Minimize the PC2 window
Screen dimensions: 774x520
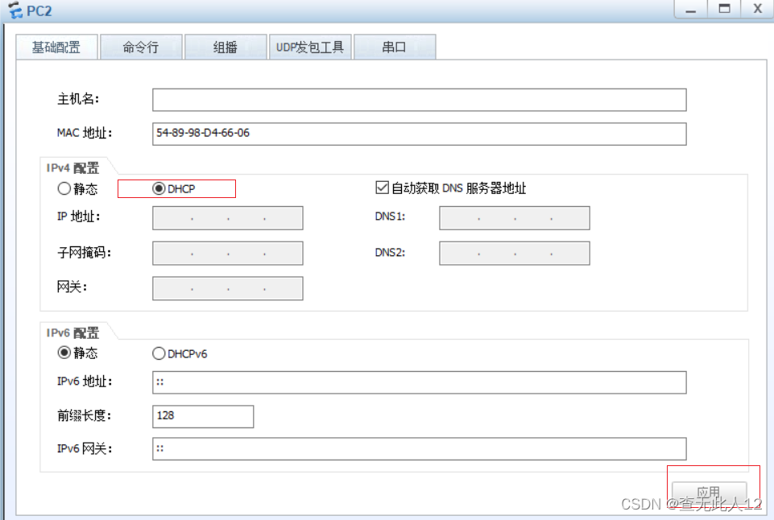click(690, 10)
